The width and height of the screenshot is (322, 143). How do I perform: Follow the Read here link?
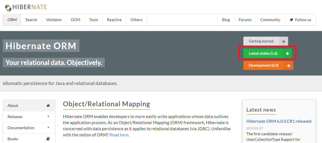(x=119, y=135)
